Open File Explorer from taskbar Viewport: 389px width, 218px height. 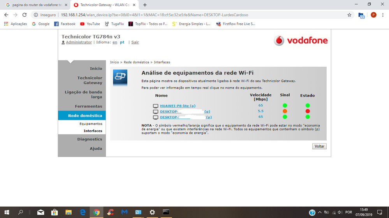point(69,212)
